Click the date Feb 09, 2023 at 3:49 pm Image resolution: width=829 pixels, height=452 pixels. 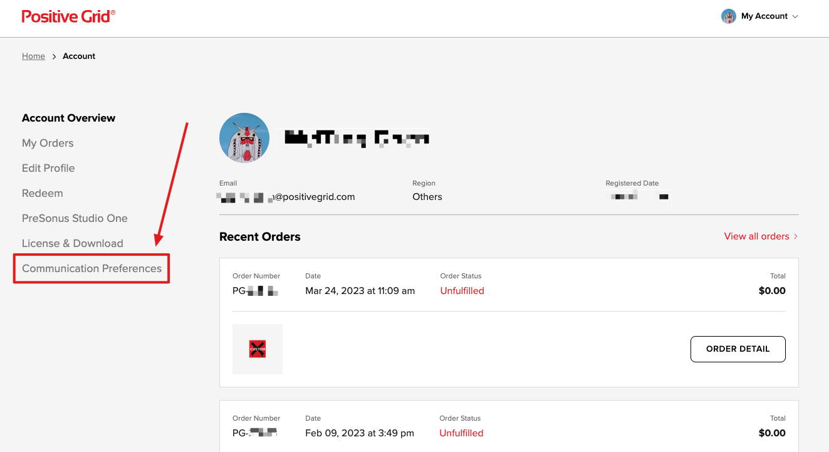pos(360,433)
